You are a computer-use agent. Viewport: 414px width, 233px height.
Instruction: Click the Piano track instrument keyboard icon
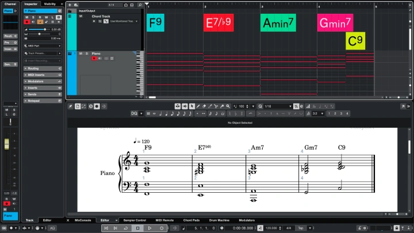[x=70, y=54]
